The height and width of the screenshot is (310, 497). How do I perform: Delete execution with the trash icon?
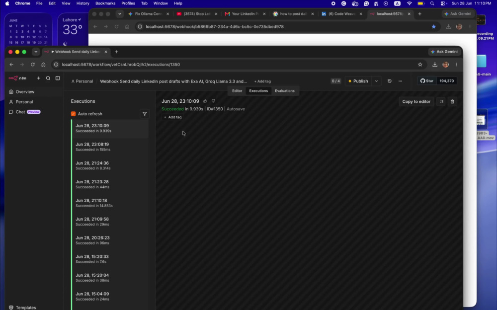[452, 101]
